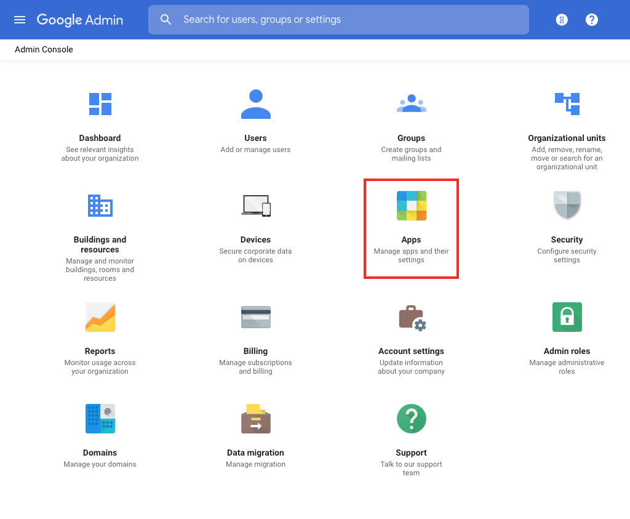
Task: Click the Domains title link
Action: [100, 453]
